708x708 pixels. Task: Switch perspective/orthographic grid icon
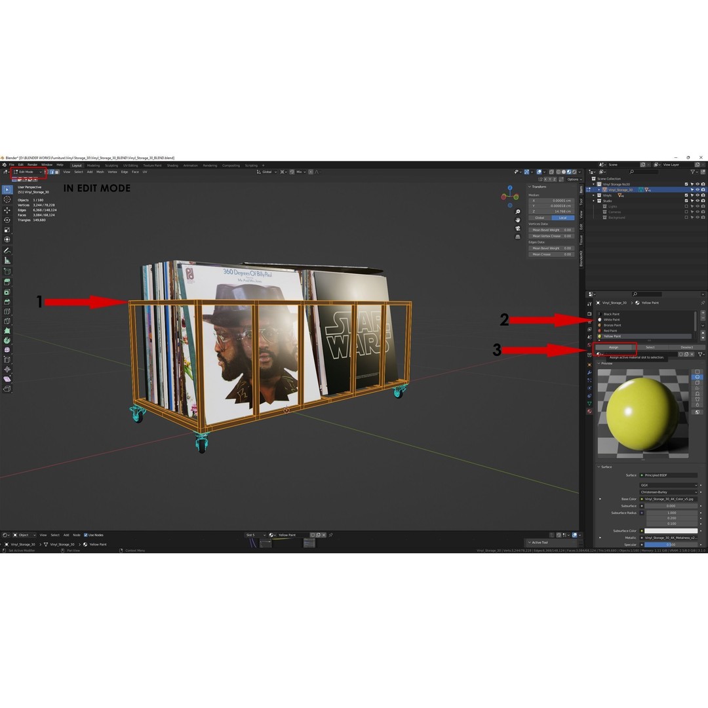click(x=518, y=237)
